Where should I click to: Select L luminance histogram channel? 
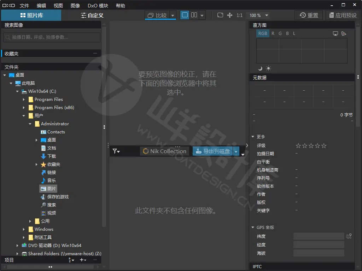tap(294, 34)
